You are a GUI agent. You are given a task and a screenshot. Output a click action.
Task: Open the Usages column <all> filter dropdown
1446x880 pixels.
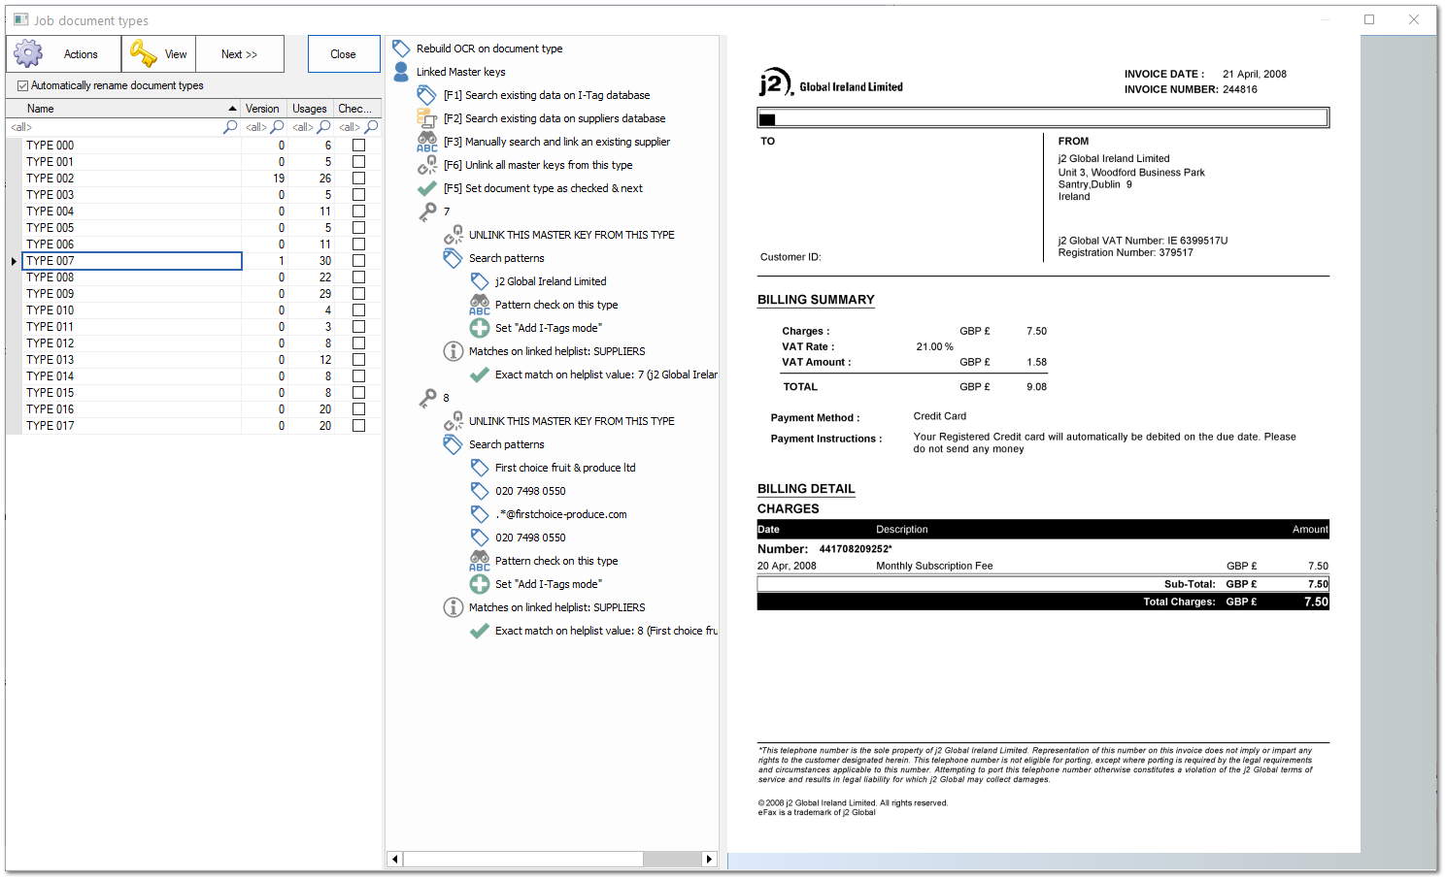[301, 126]
